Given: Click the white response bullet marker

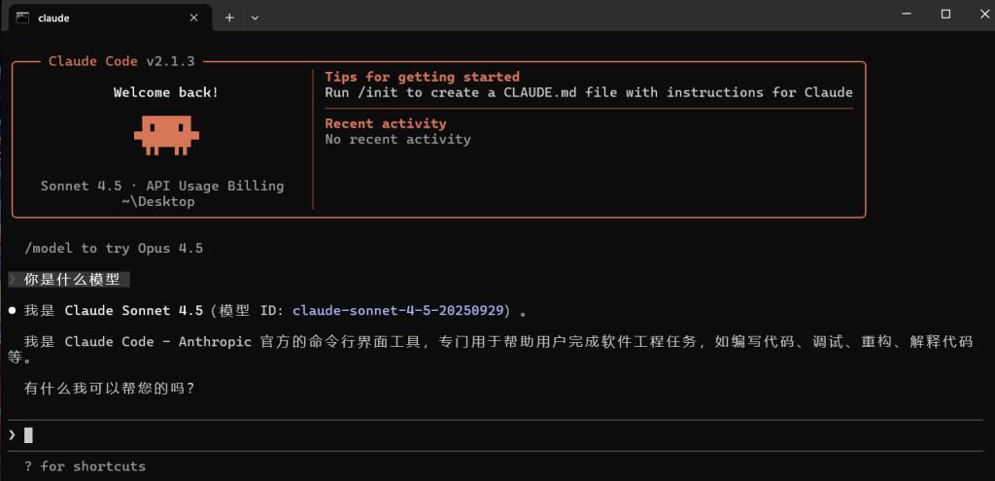Looking at the screenshot, I should tap(12, 311).
